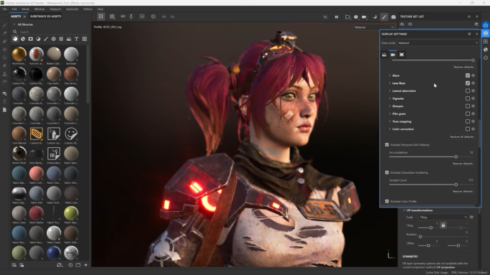
Task: Select the Eraser tool in left toolbar
Action: pos(4,33)
